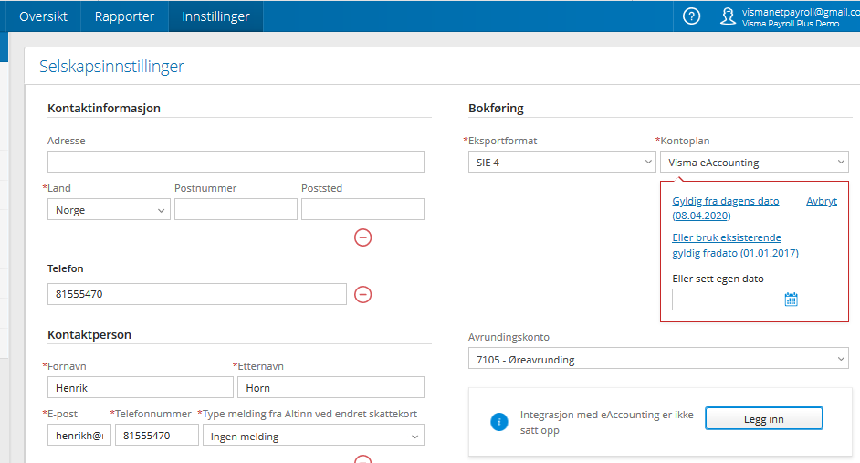Open the Rapporter tab

tap(124, 16)
